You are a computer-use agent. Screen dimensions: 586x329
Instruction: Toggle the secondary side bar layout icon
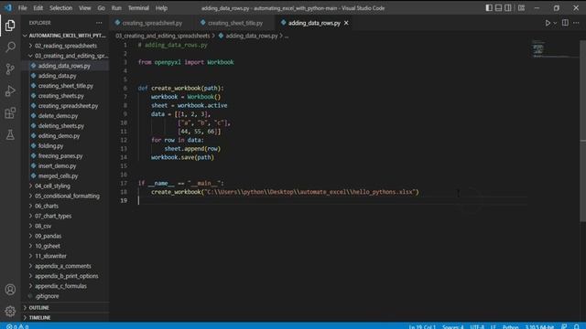(x=508, y=8)
